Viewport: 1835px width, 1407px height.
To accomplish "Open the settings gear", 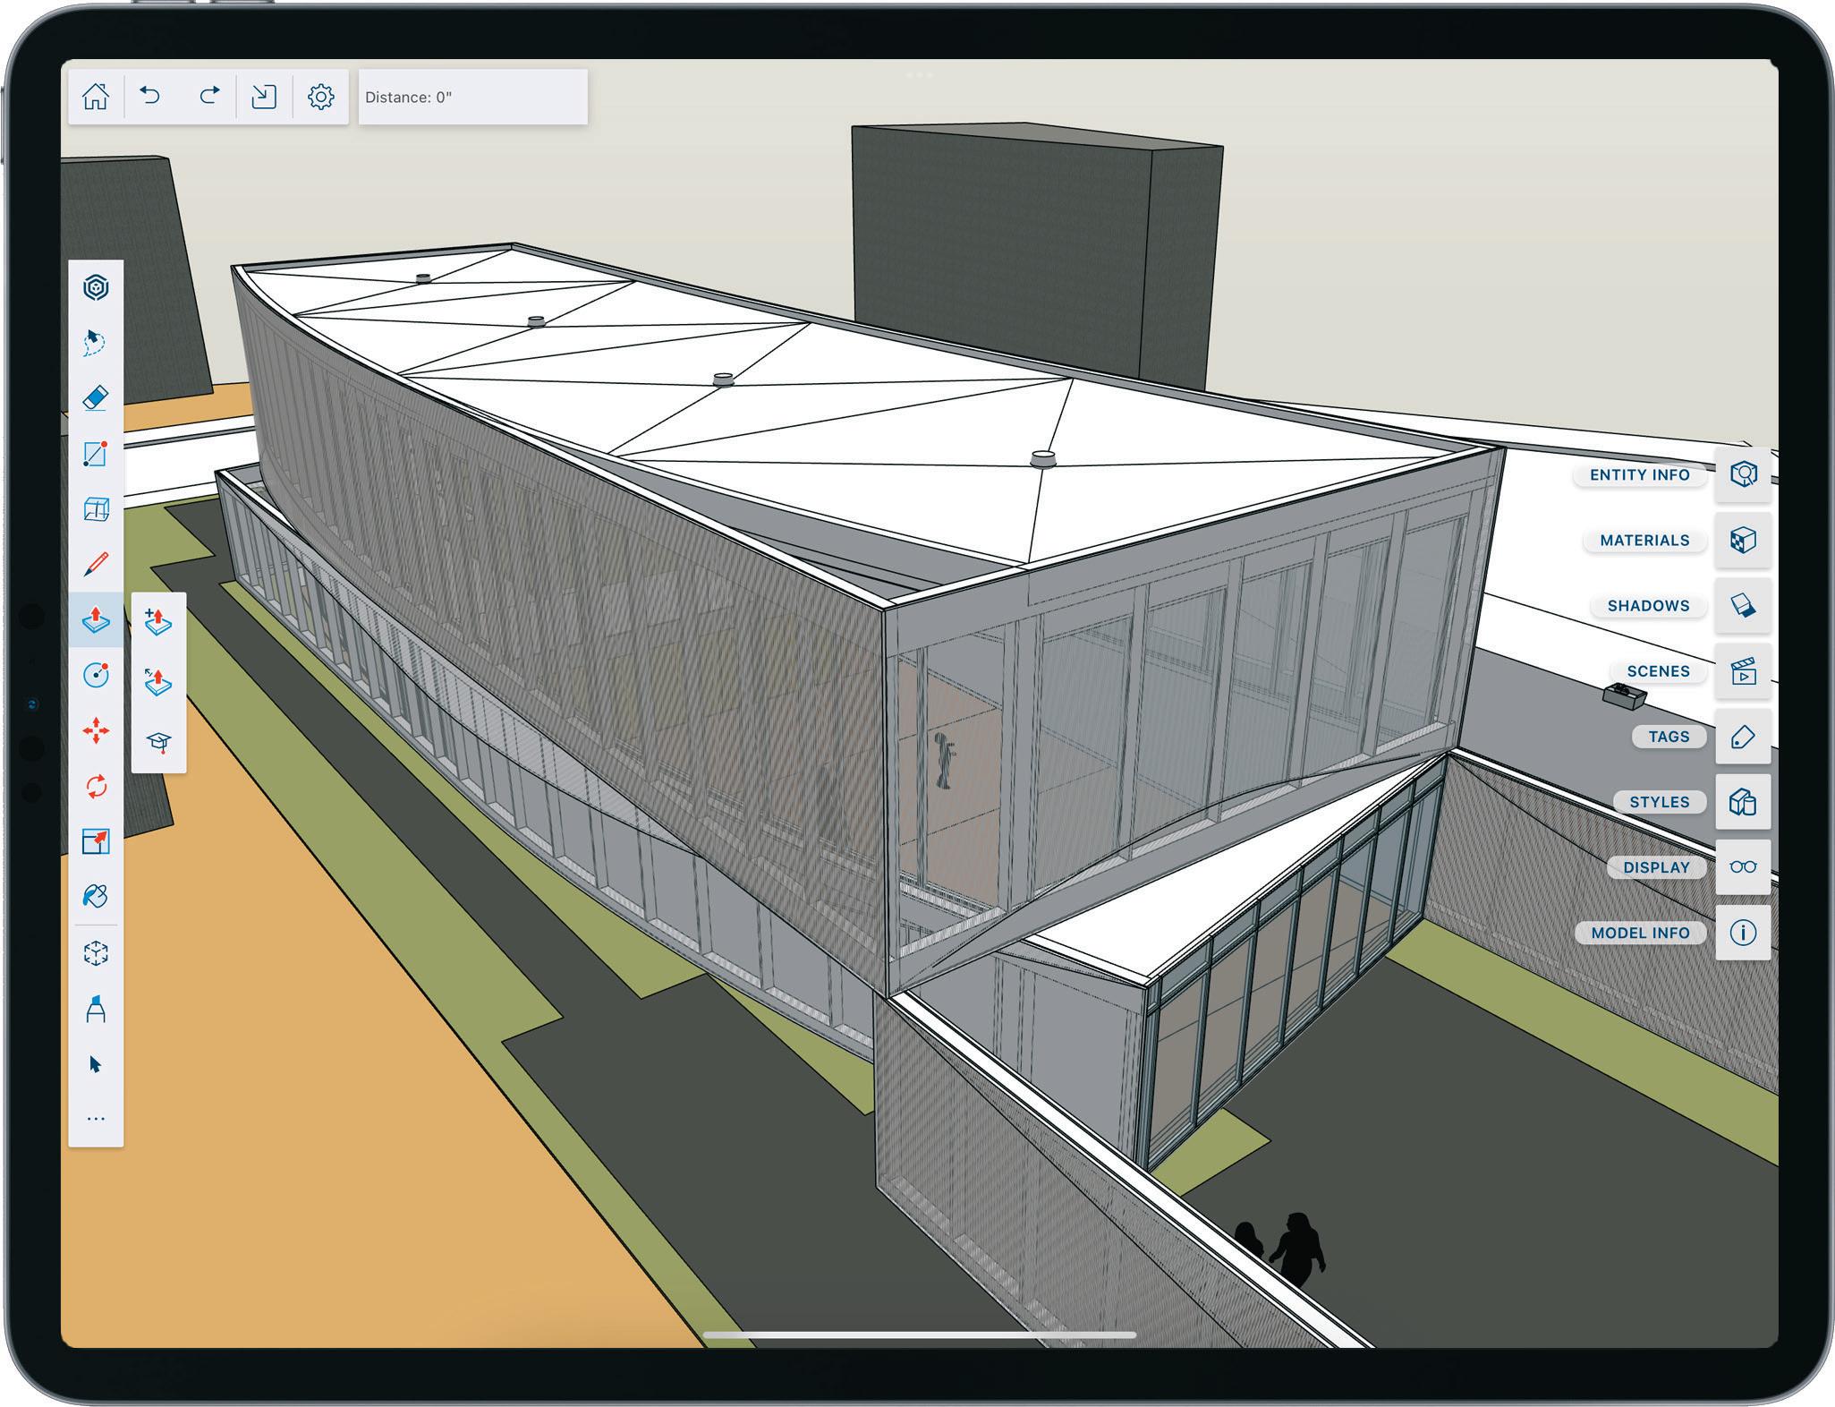I will coord(320,97).
